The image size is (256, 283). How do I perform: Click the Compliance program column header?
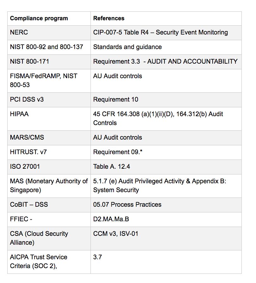pyautogui.click(x=49, y=19)
